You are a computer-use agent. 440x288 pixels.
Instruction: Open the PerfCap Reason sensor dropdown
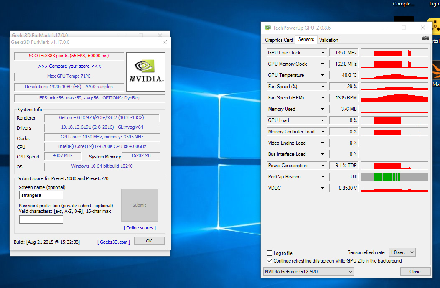[323, 177]
